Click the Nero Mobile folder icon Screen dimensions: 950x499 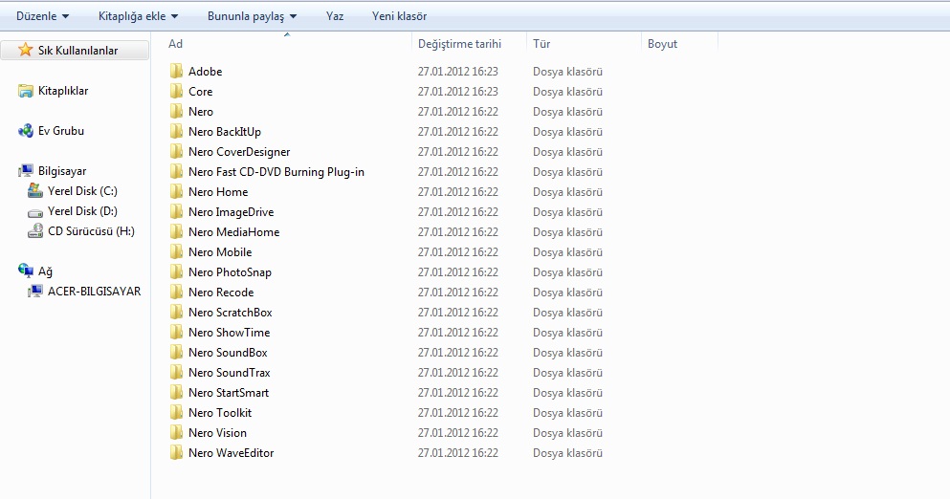click(x=176, y=251)
